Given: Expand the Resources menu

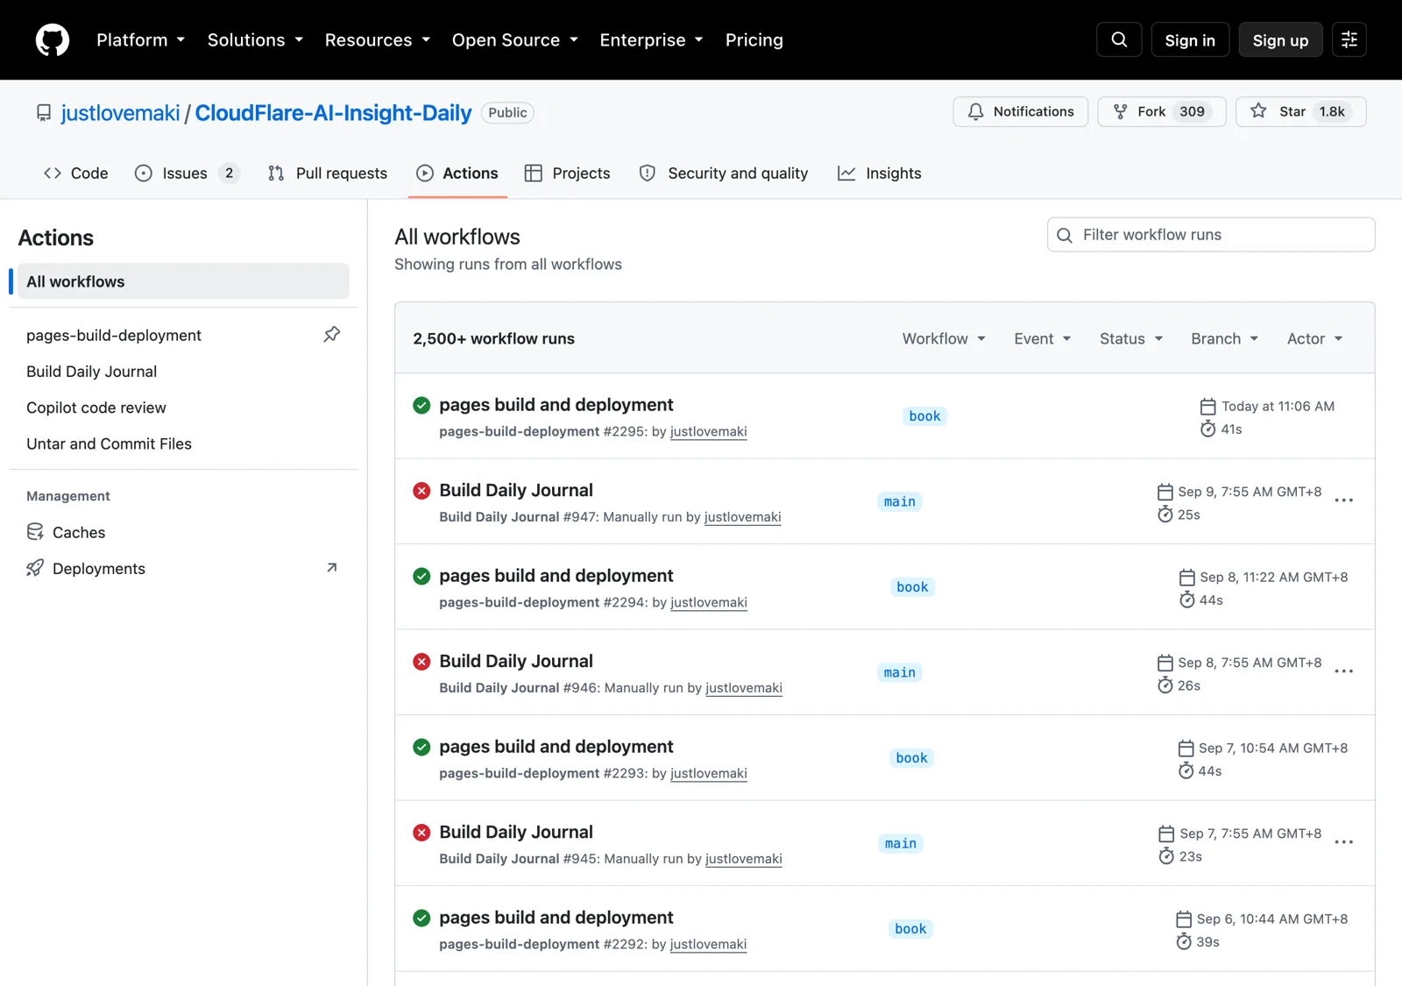Looking at the screenshot, I should [x=378, y=40].
